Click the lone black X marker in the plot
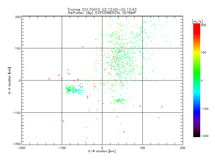Viewport: 215px width, 161px height. (x=140, y=106)
